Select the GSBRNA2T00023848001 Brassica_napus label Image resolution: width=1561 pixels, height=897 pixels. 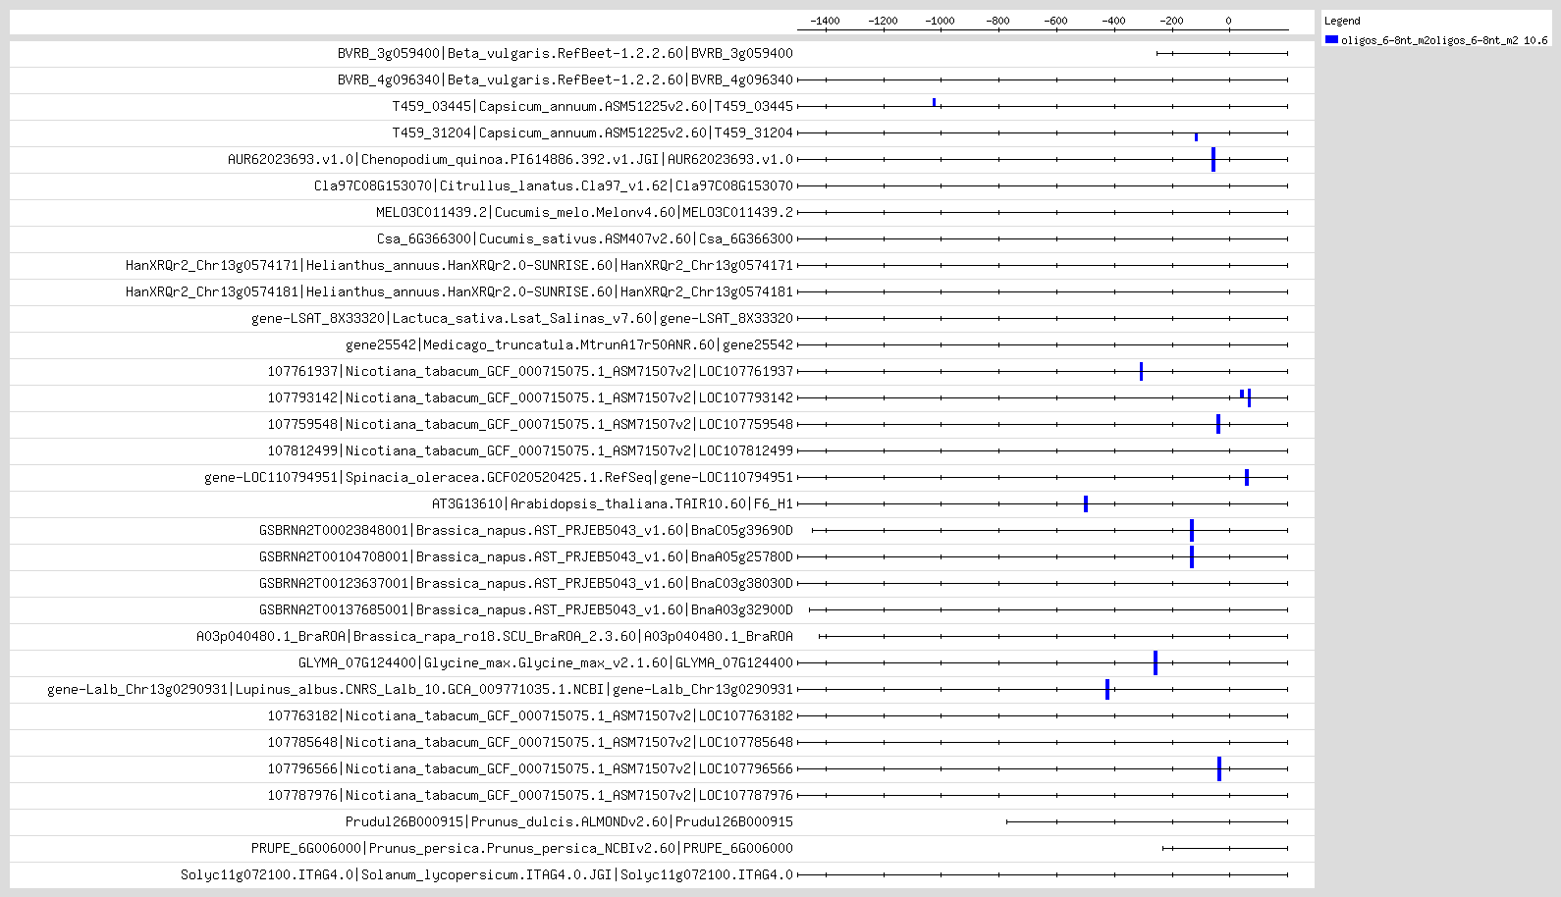(526, 530)
